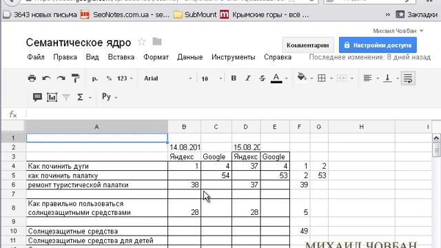441x248 pixels.
Task: Click the print icon in toolbar
Action: pos(32,78)
